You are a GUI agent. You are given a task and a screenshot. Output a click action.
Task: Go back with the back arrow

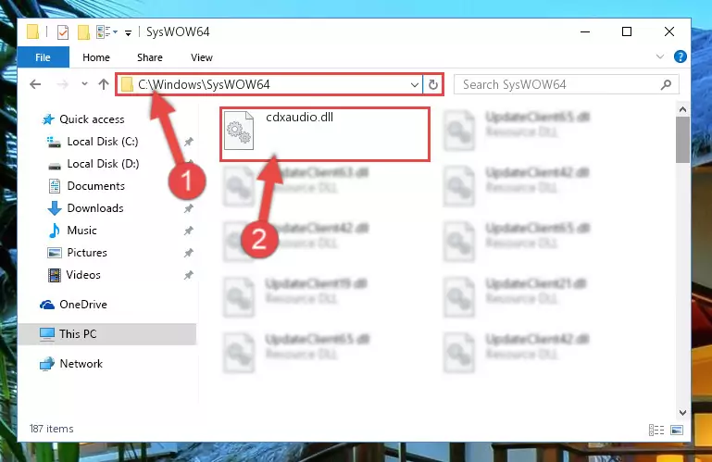click(x=35, y=84)
